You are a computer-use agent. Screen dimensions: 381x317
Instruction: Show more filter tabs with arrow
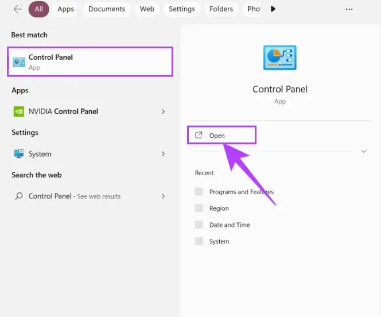pyautogui.click(x=273, y=9)
